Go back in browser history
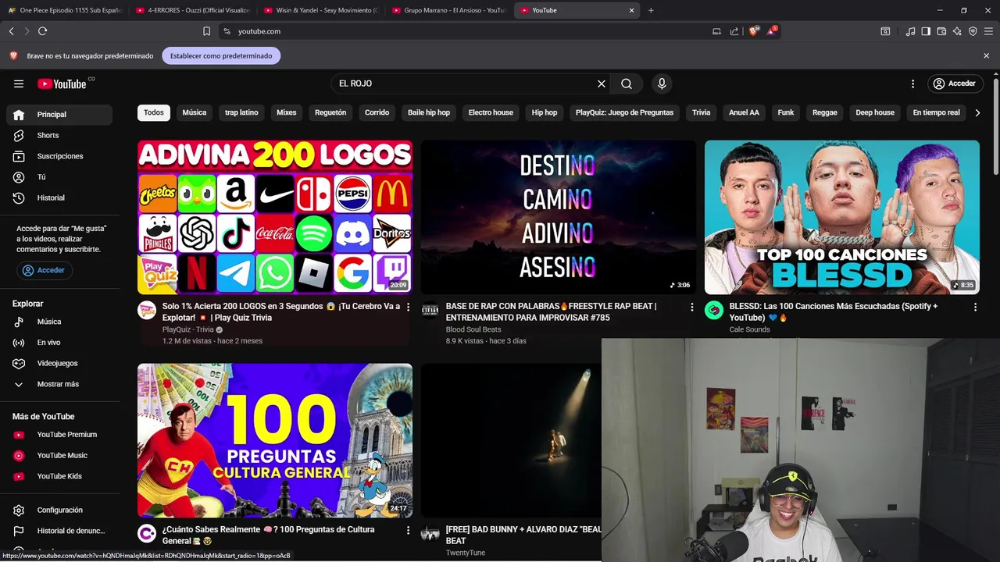 click(11, 31)
